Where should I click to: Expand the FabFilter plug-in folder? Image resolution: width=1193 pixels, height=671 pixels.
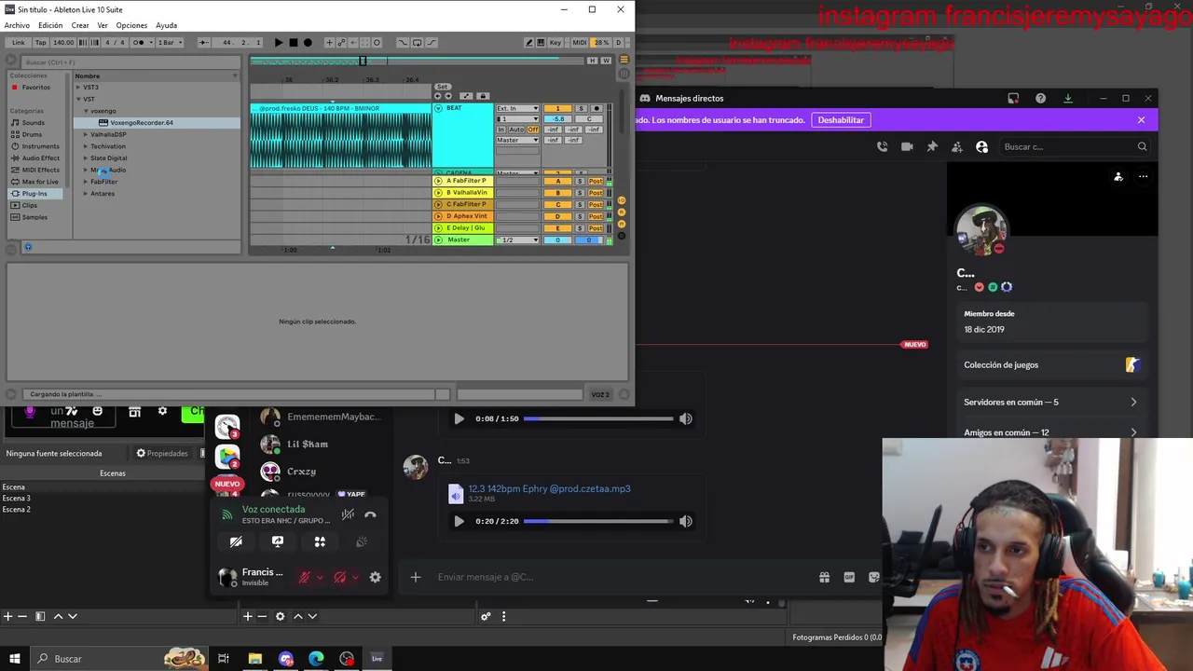pos(86,182)
